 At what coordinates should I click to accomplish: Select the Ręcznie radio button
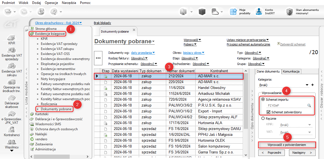(x=263, y=118)
